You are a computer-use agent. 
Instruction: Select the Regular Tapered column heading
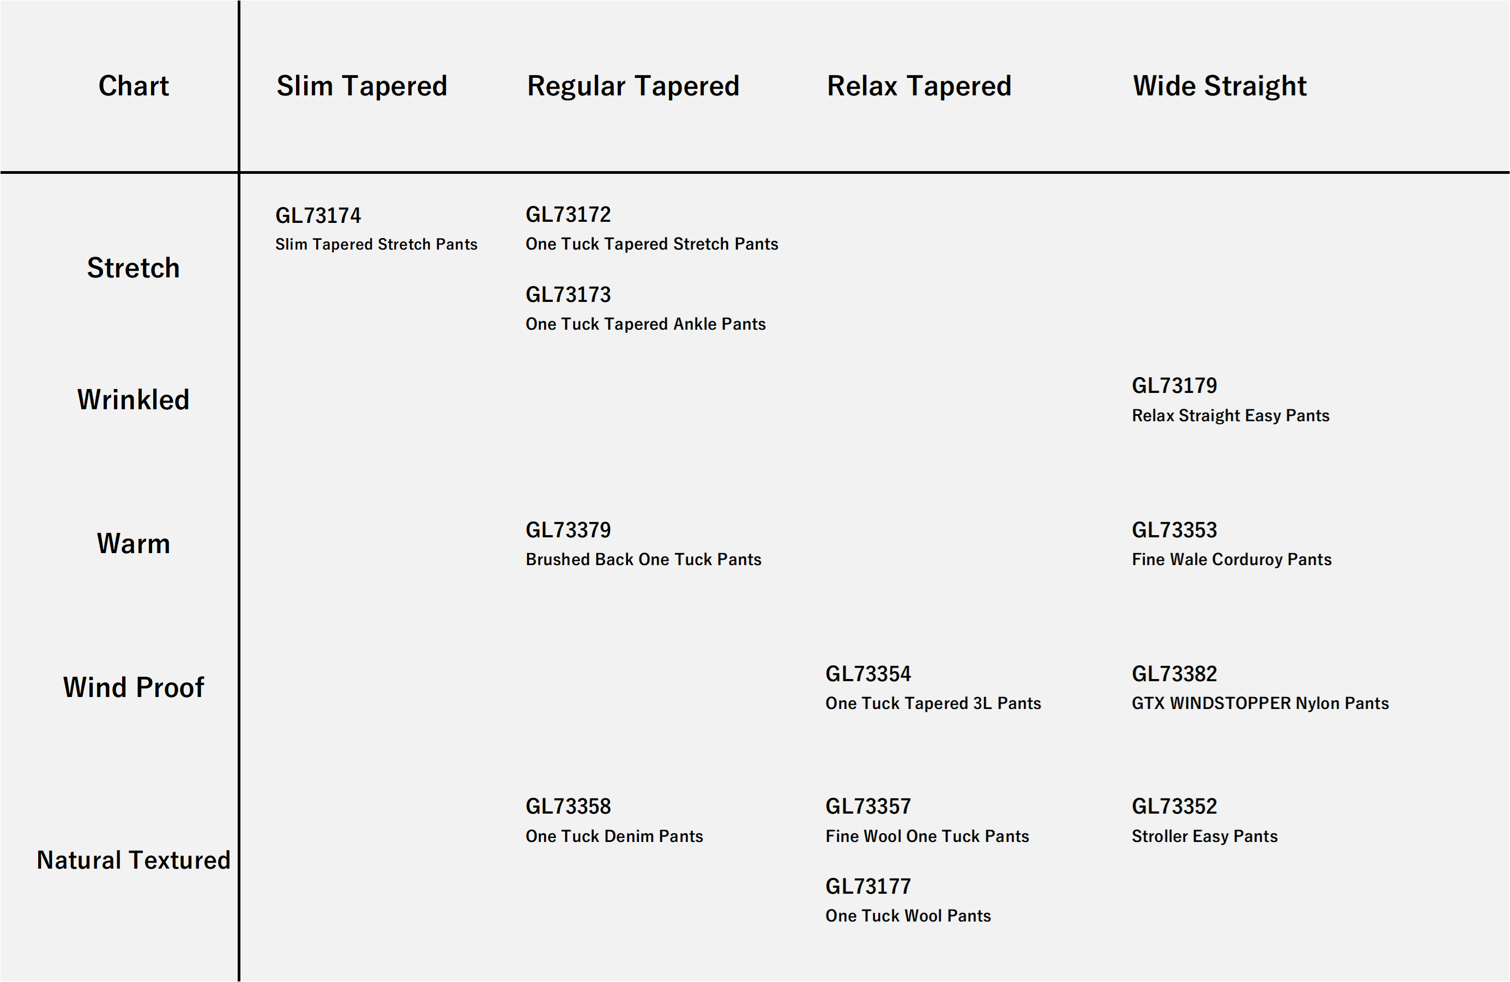click(x=633, y=86)
